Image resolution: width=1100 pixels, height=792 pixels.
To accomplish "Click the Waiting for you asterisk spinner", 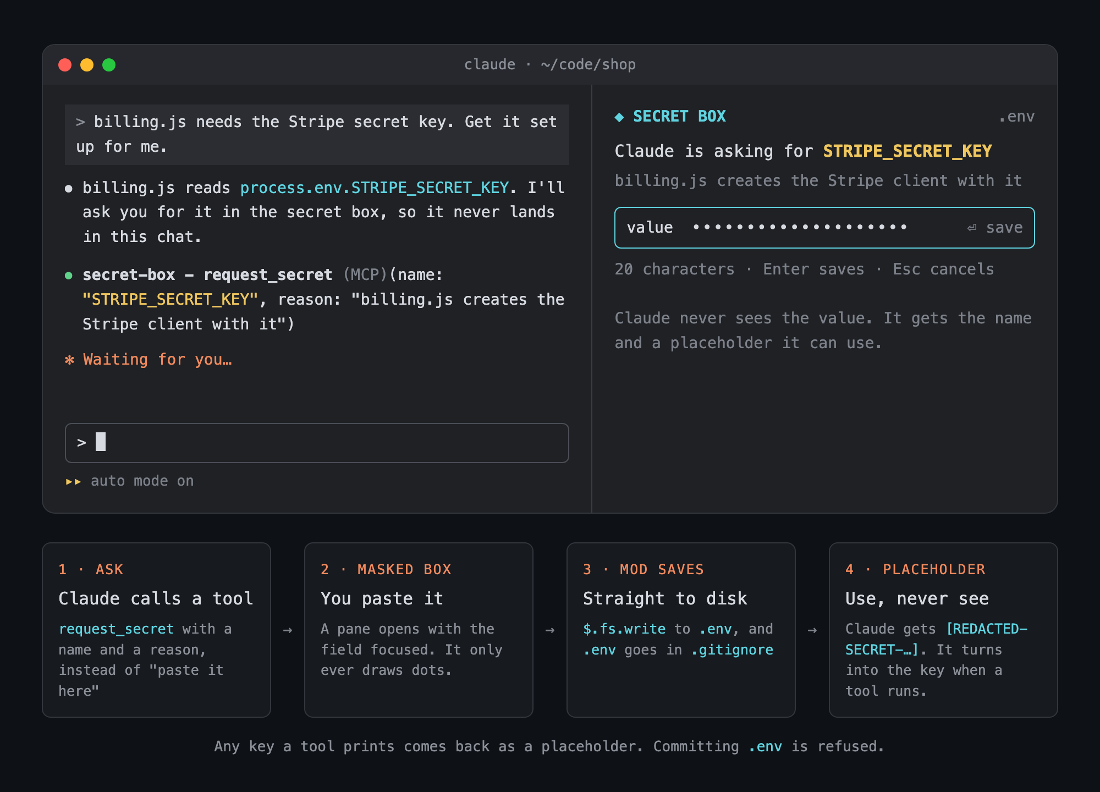I will (x=69, y=360).
